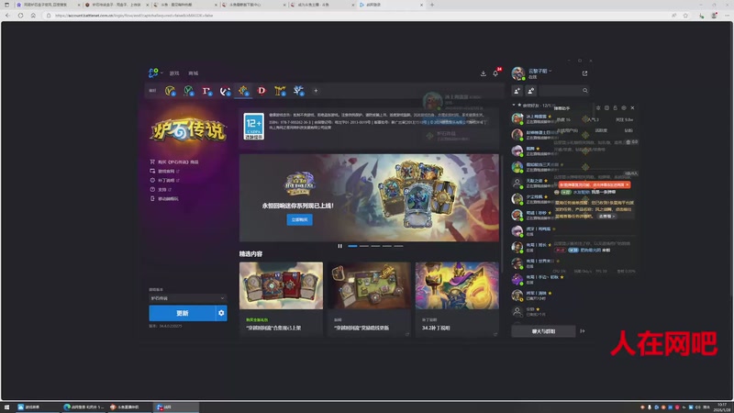
Task: Switch to the 战网 taskbar item
Action: click(x=175, y=407)
